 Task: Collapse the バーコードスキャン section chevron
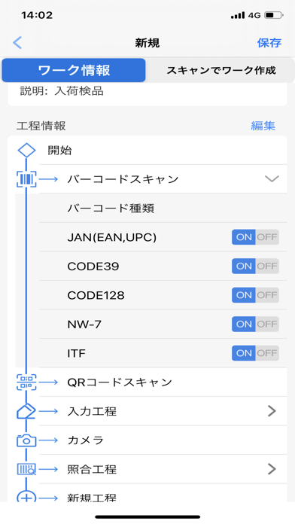tap(272, 179)
